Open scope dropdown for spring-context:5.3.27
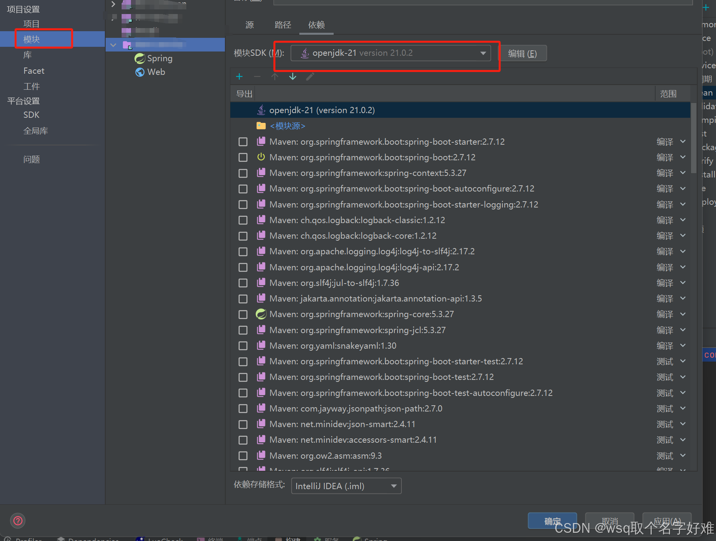Screen dimensions: 716x541 click(683, 173)
